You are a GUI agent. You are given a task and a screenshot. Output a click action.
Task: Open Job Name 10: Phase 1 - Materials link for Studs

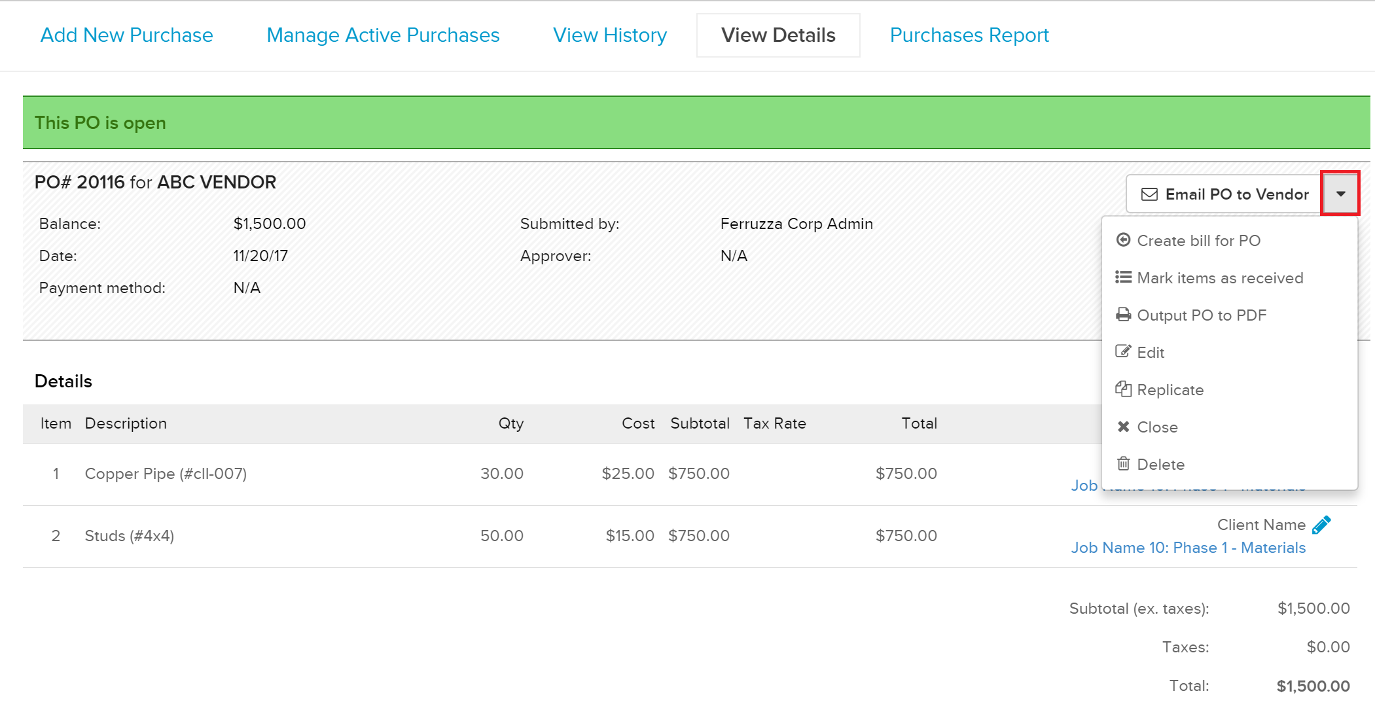(x=1188, y=548)
